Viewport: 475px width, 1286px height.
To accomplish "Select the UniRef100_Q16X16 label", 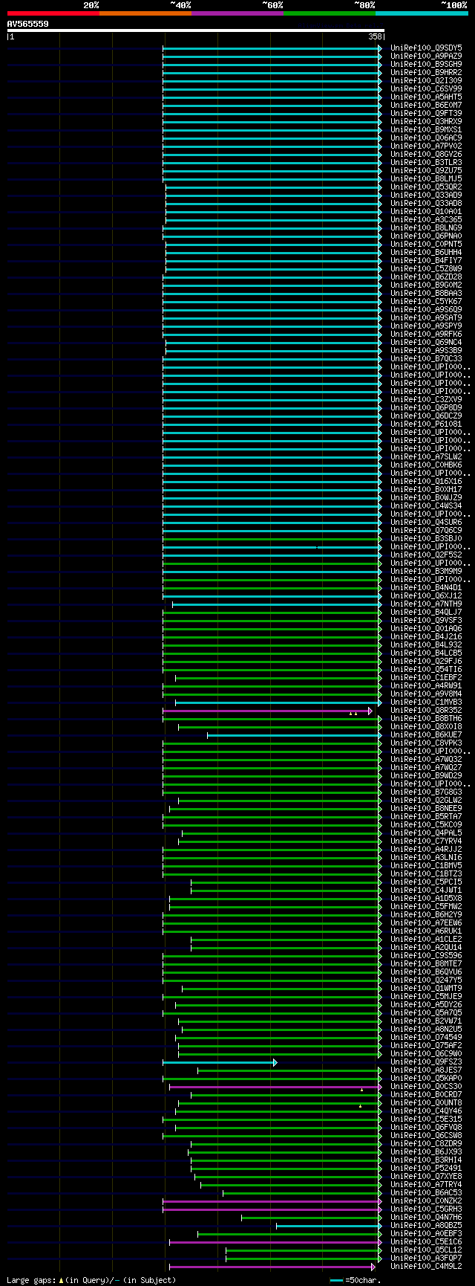I will [426, 481].
